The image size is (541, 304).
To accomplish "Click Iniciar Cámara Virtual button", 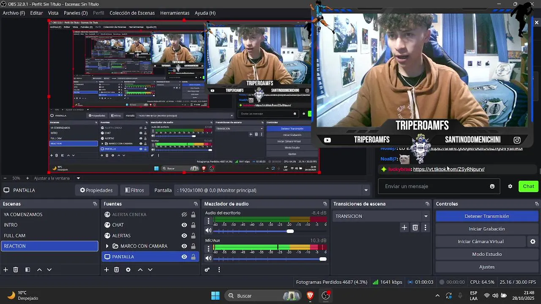I will coord(481,242).
